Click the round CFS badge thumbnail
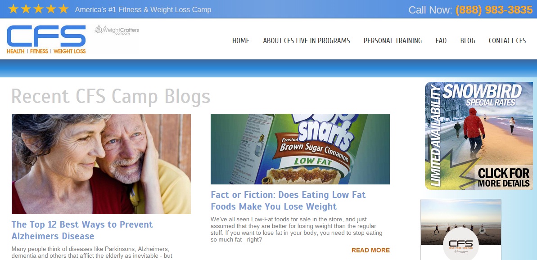 (x=460, y=244)
